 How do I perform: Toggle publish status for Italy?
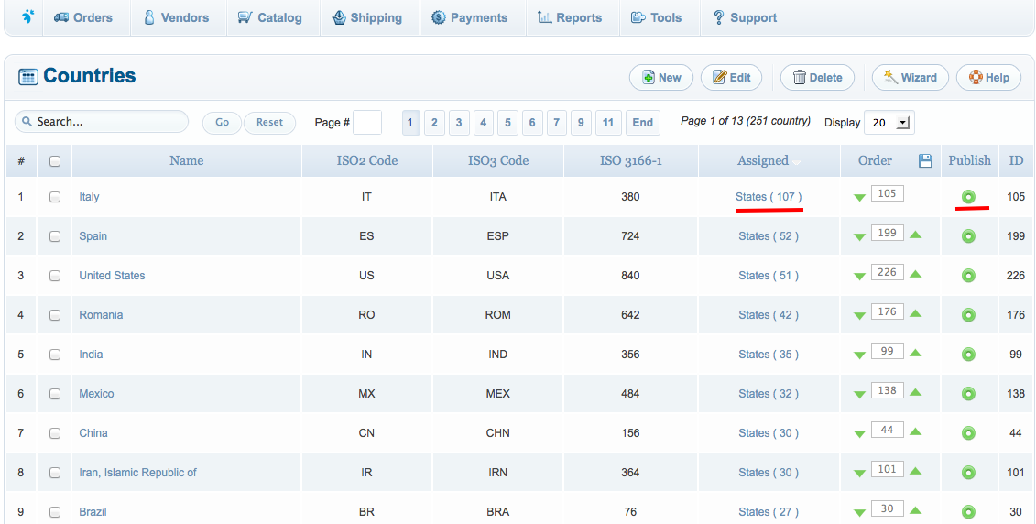pos(968,196)
